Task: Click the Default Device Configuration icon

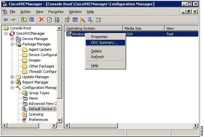Action: [25, 109]
